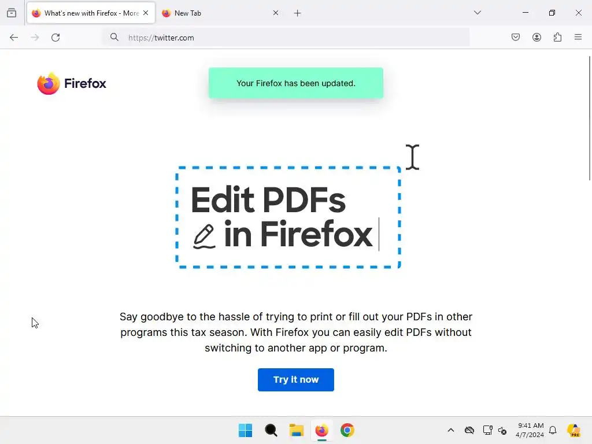This screenshot has width=592, height=444.
Task: Expand the list all tabs chevron
Action: (x=477, y=13)
